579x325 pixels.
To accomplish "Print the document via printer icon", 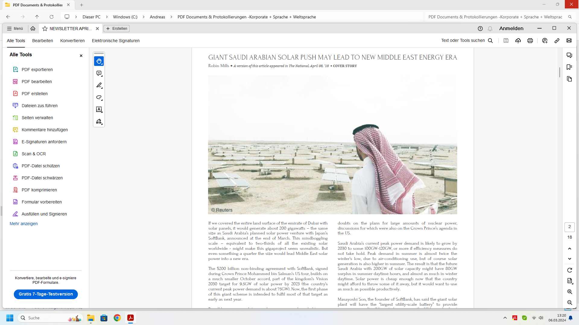I will coord(530,41).
